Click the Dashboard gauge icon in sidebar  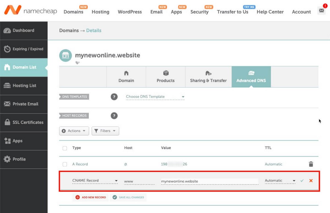tap(7, 30)
